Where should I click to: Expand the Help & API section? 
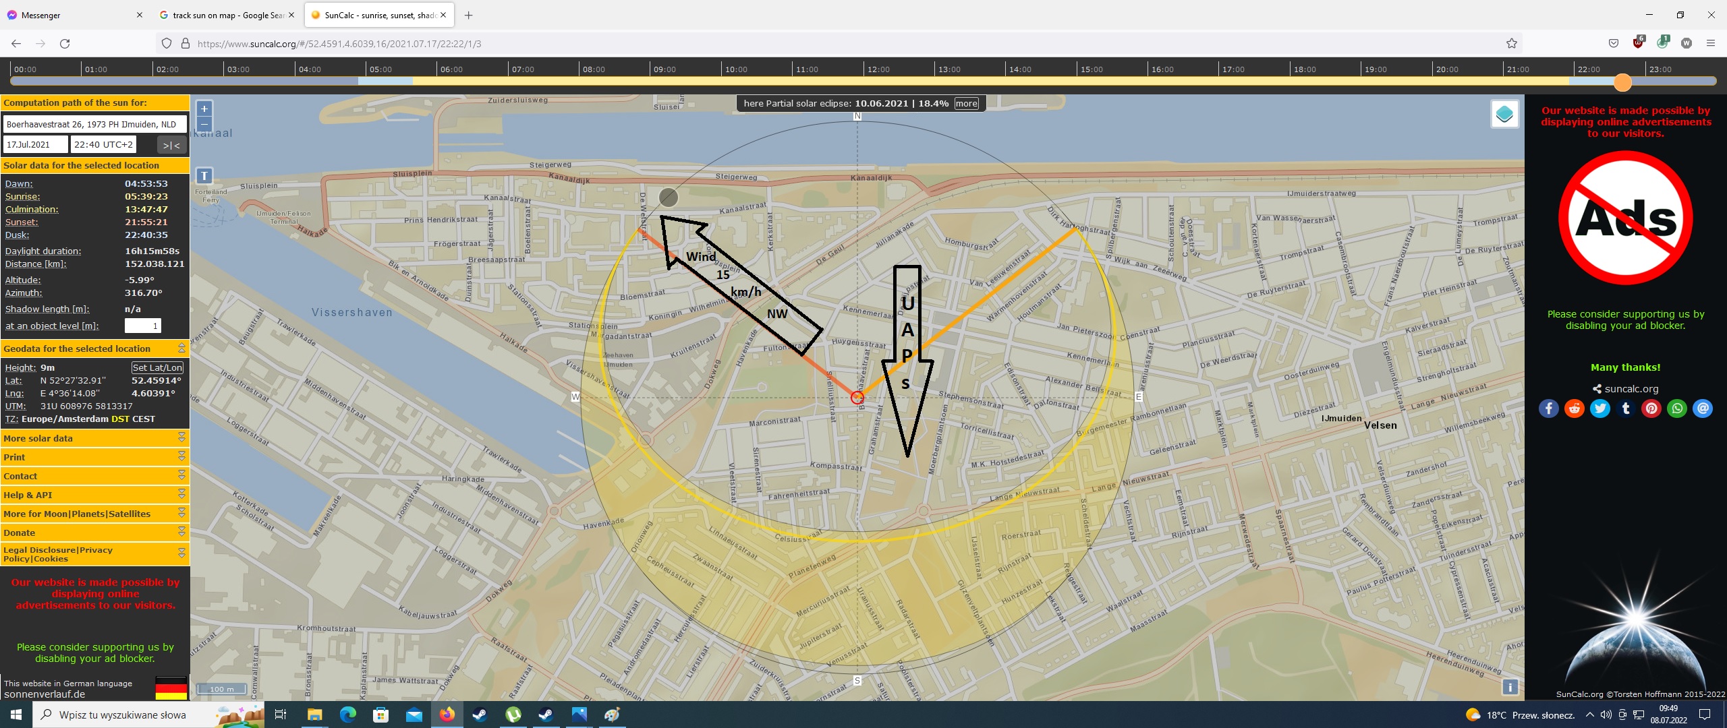pyautogui.click(x=94, y=495)
